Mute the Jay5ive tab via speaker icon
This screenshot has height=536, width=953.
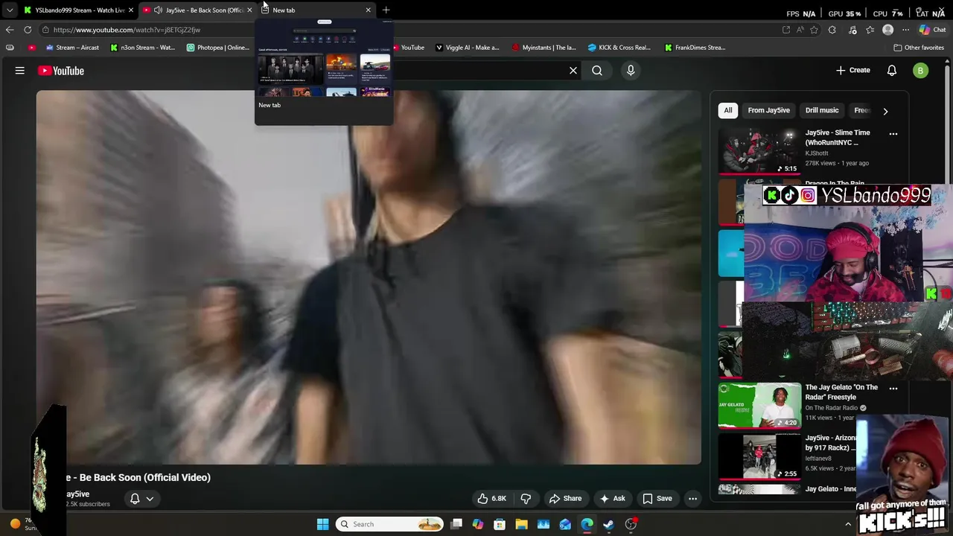[158, 10]
